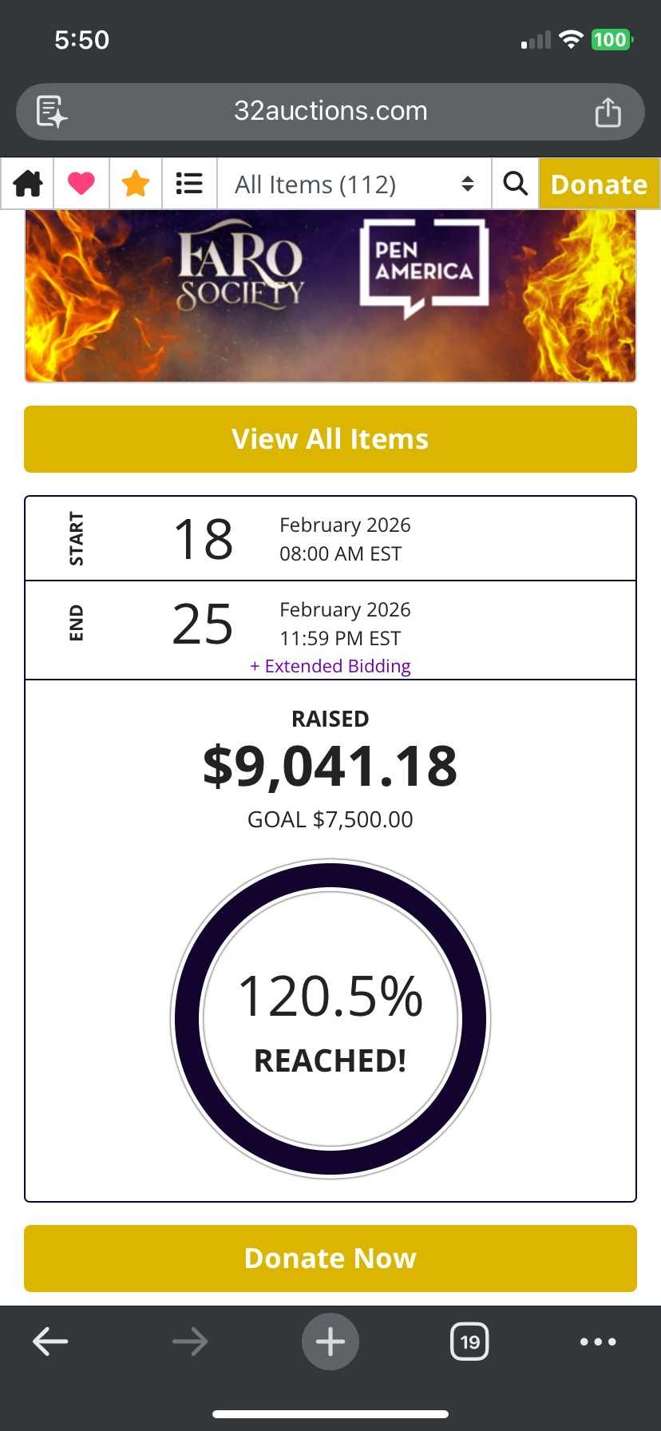The height and width of the screenshot is (1431, 661).
Task: Show the 19 open tabs switcher
Action: (469, 1342)
